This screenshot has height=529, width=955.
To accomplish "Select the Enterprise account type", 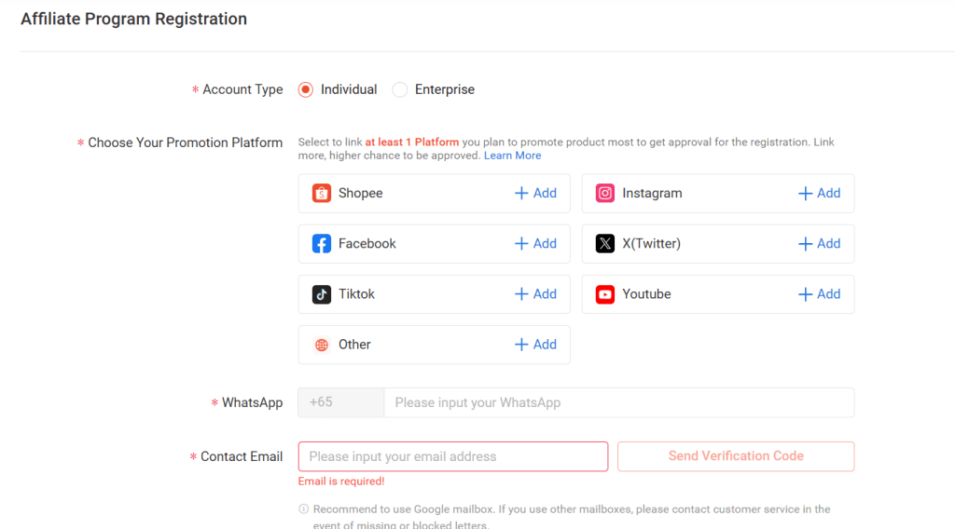I will click(x=400, y=89).
